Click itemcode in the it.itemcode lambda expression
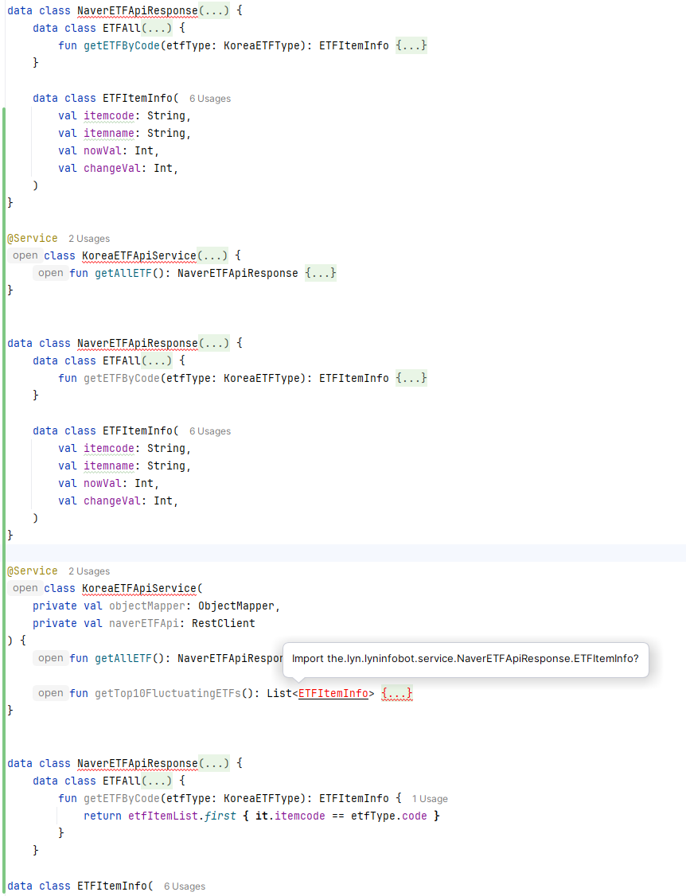The width and height of the screenshot is (686, 896). coord(299,816)
